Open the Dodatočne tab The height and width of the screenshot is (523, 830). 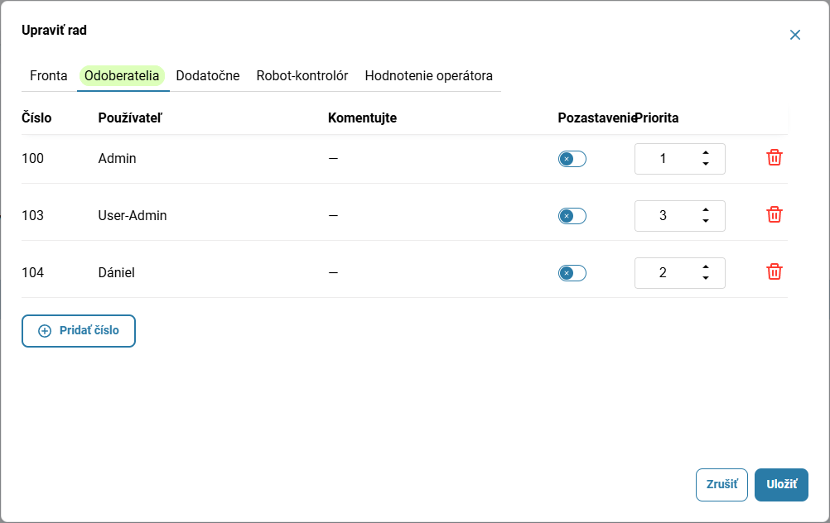tap(207, 75)
